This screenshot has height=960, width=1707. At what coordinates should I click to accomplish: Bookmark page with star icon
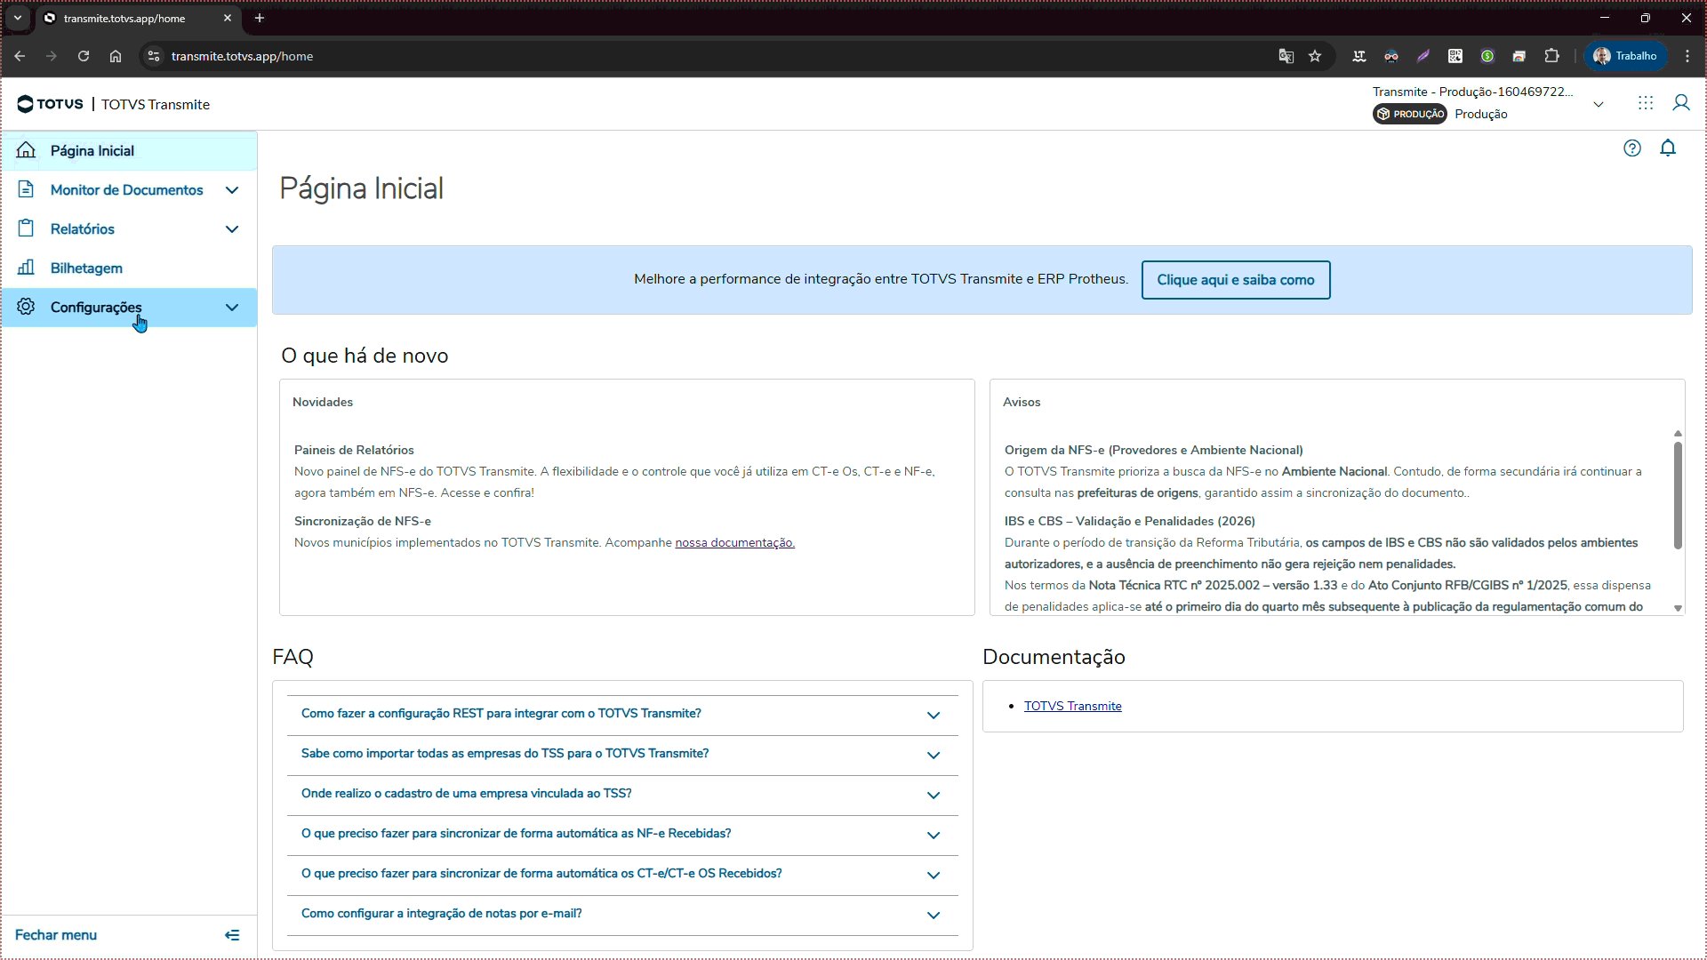(x=1315, y=56)
